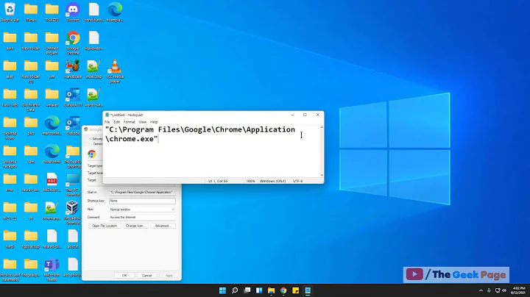Viewport: 530px width, 297px height.
Task: Open taskbar Search icon
Action: pyautogui.click(x=235, y=290)
